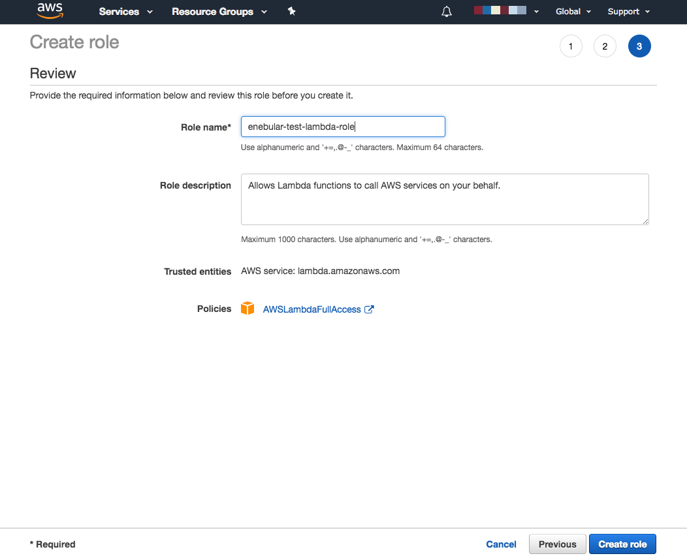The width and height of the screenshot is (687, 558).
Task: Click the external link icon beside policy
Action: coord(369,309)
